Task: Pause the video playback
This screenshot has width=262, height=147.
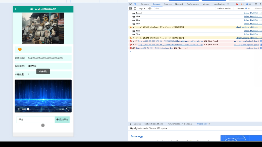Action: point(19,109)
